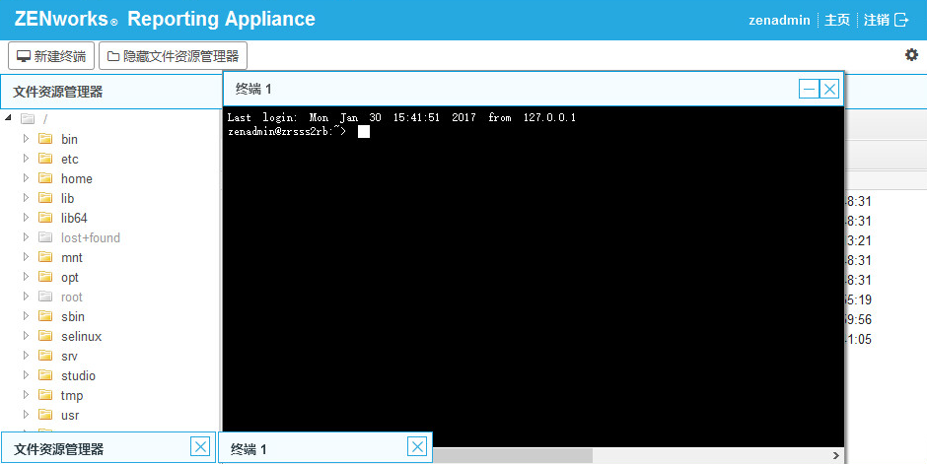Click 注销 to log out
Image resolution: width=927 pixels, height=464 pixels.
click(876, 20)
